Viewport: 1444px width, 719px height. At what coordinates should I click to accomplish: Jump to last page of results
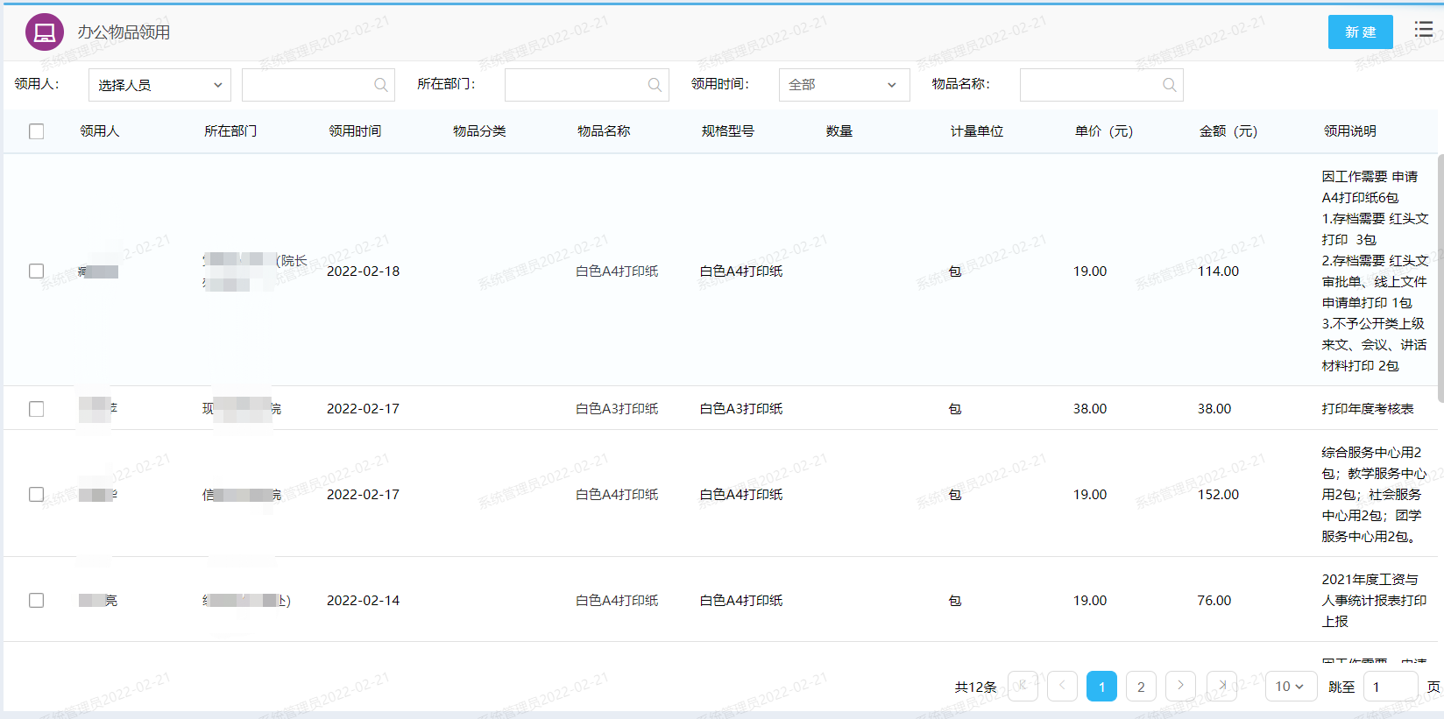tap(1221, 686)
